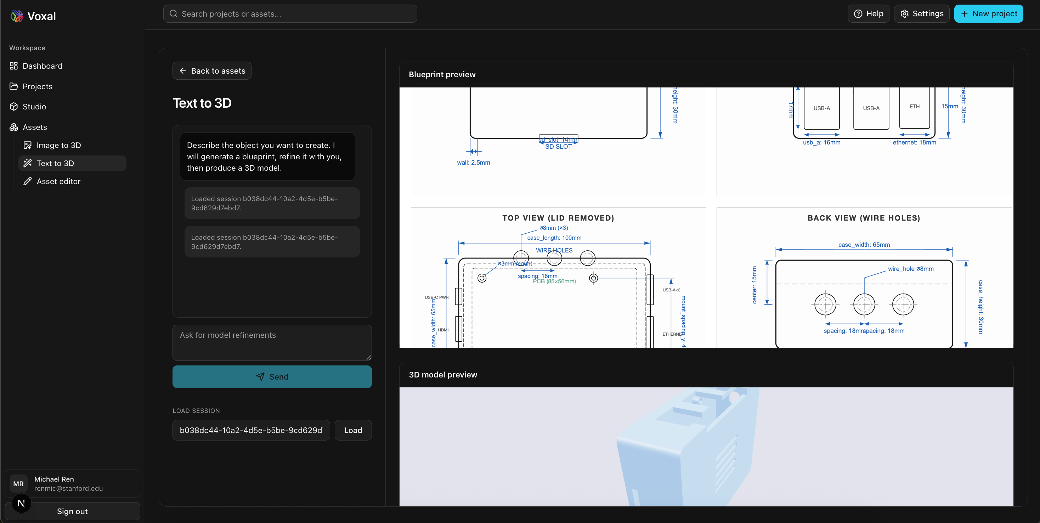Click the Settings gear icon
This screenshot has height=523, width=1040.
click(904, 14)
